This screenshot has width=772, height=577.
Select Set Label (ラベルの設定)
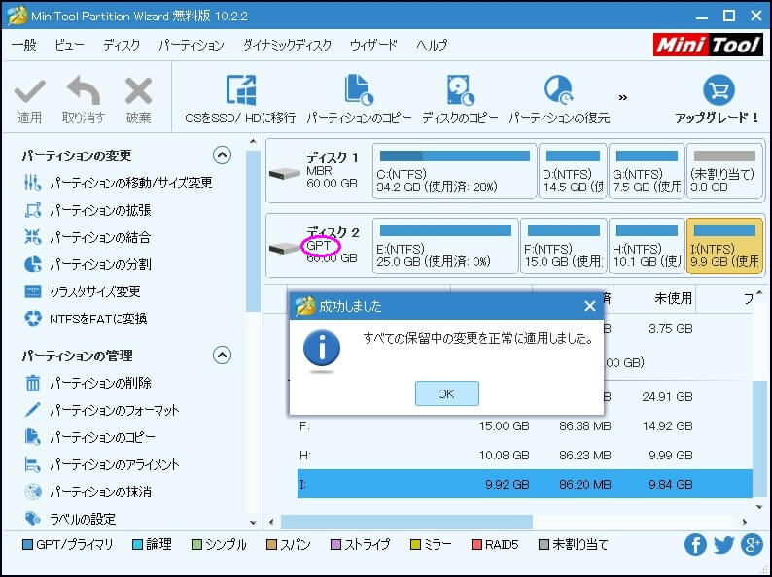70,519
